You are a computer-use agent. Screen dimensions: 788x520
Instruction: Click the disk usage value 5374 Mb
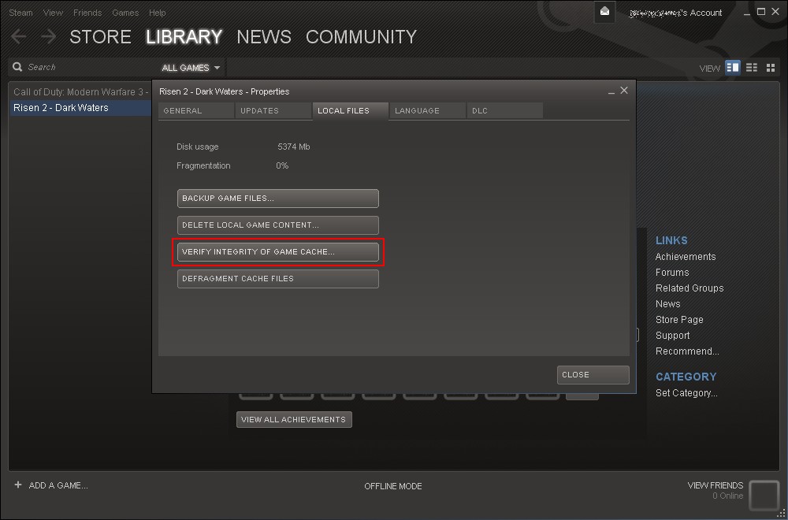pos(293,147)
